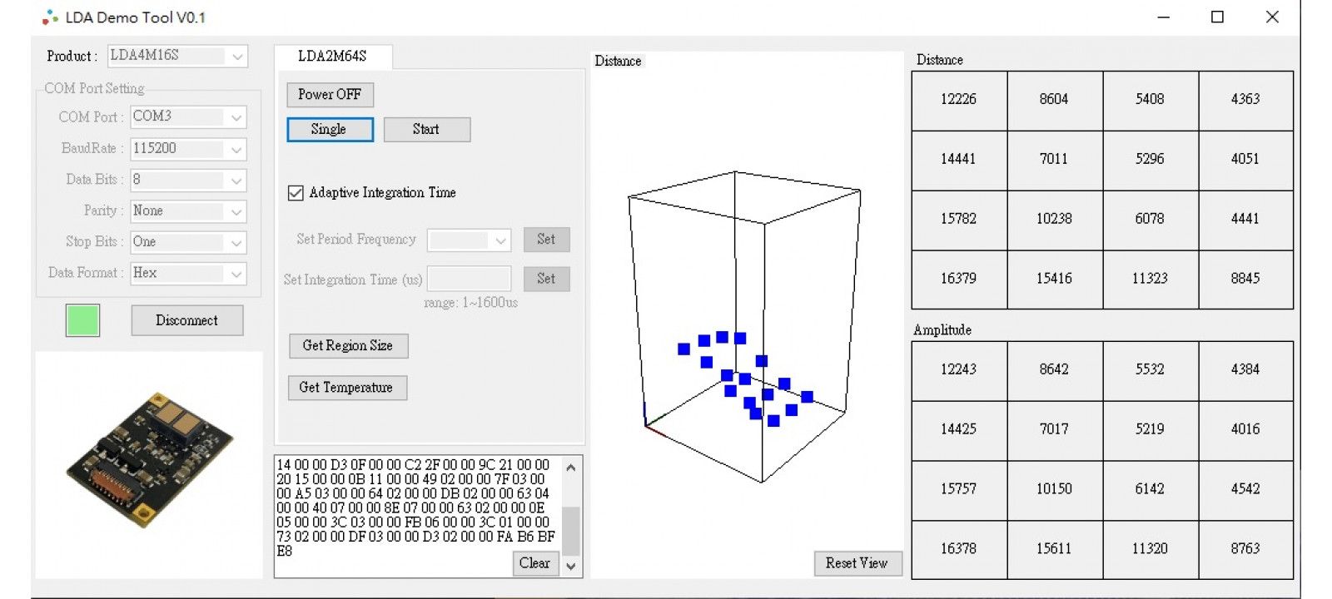This screenshot has height=599, width=1332.
Task: Click the Disconnect button
Action: (x=186, y=320)
